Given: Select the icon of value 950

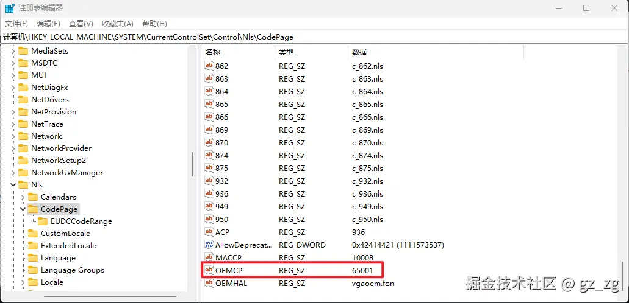Looking at the screenshot, I should pos(209,220).
